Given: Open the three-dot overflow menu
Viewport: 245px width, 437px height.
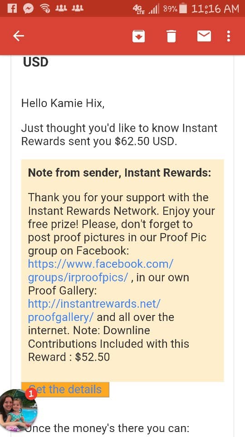Looking at the screenshot, I should 228,36.
